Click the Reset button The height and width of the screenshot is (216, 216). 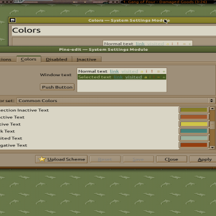105,159
